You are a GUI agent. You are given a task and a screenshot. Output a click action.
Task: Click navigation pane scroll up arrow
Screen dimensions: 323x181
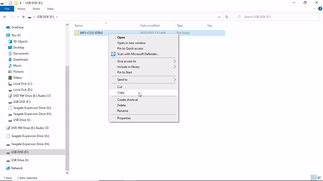67,25
